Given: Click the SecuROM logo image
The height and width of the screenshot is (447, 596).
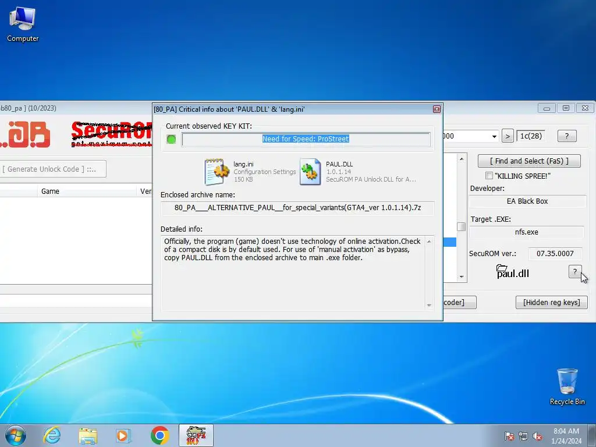Looking at the screenshot, I should 111,134.
